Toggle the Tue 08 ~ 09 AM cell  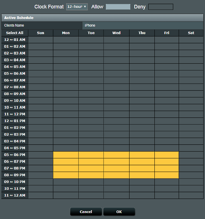[x=91, y=94]
